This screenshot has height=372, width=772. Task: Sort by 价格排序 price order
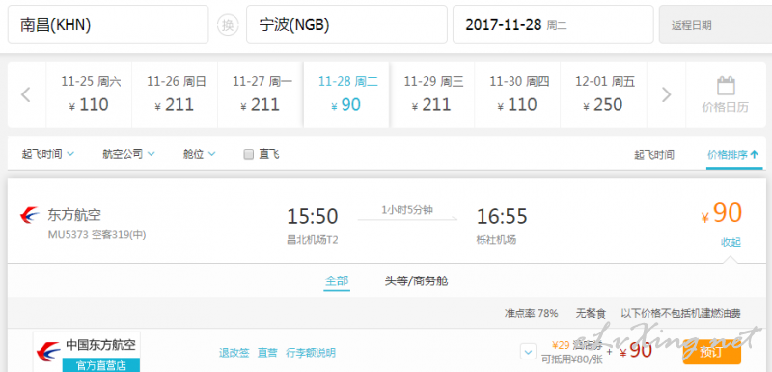pyautogui.click(x=733, y=155)
